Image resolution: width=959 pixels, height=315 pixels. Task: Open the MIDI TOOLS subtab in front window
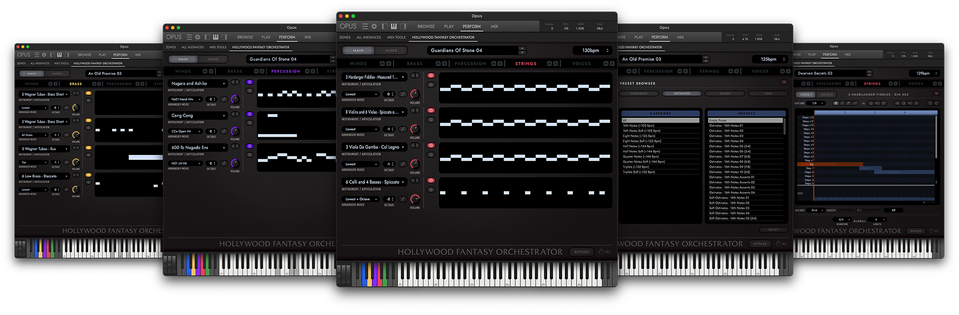click(396, 37)
